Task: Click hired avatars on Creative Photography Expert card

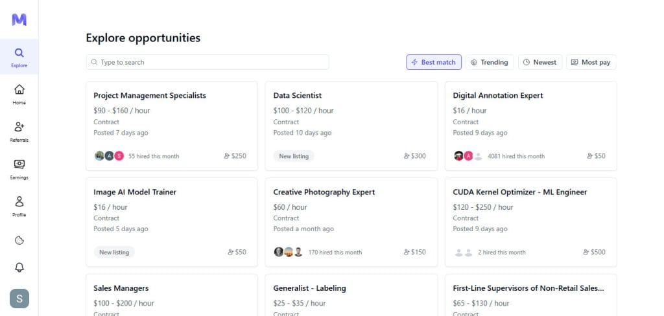Action: [289, 252]
